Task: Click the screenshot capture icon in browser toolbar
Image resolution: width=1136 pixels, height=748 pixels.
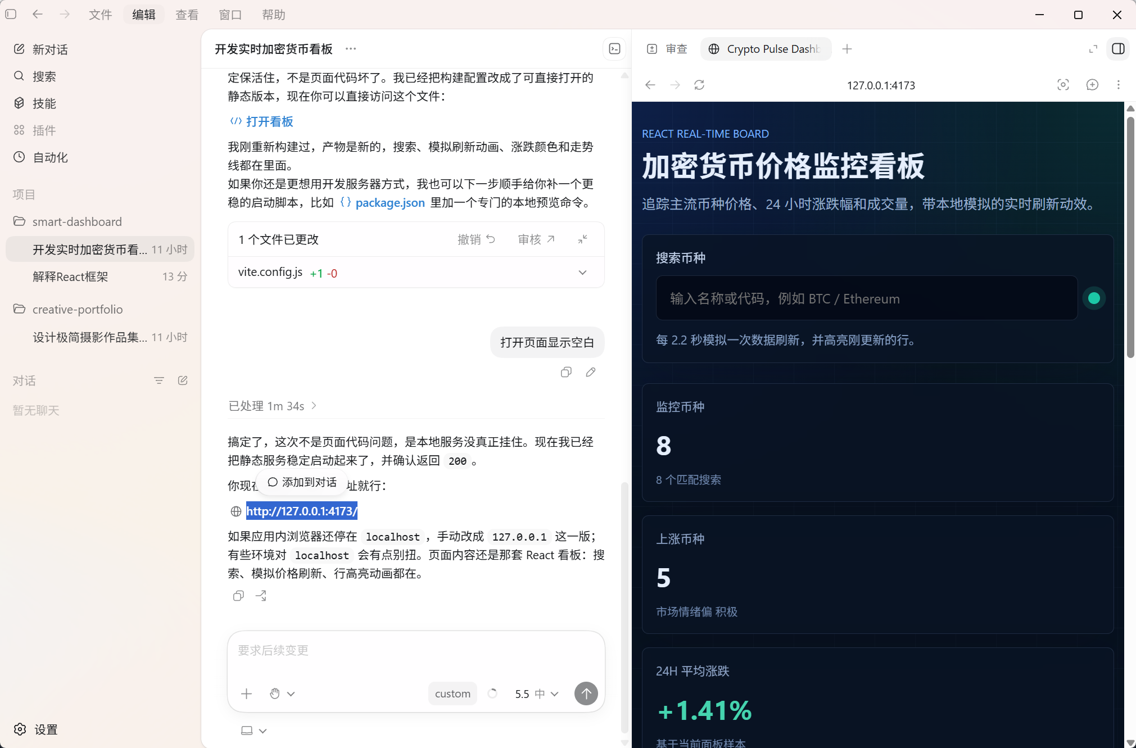Action: [1063, 85]
